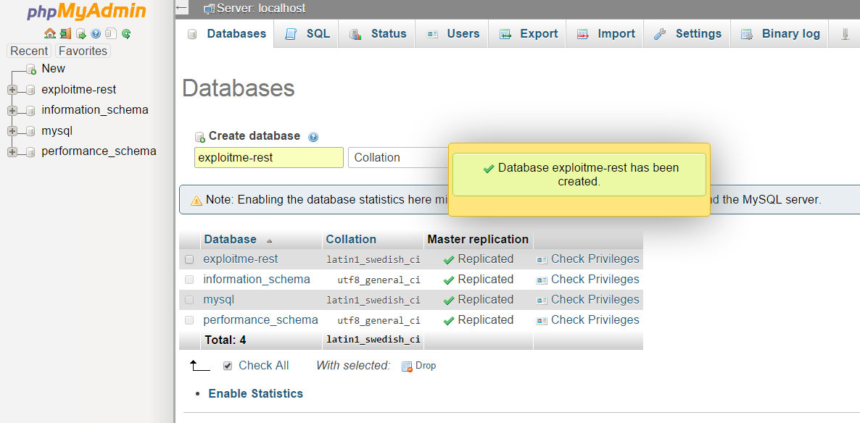This screenshot has height=423, width=860.
Task: Click the exploitme-rest database icon in tree
Action: click(30, 90)
